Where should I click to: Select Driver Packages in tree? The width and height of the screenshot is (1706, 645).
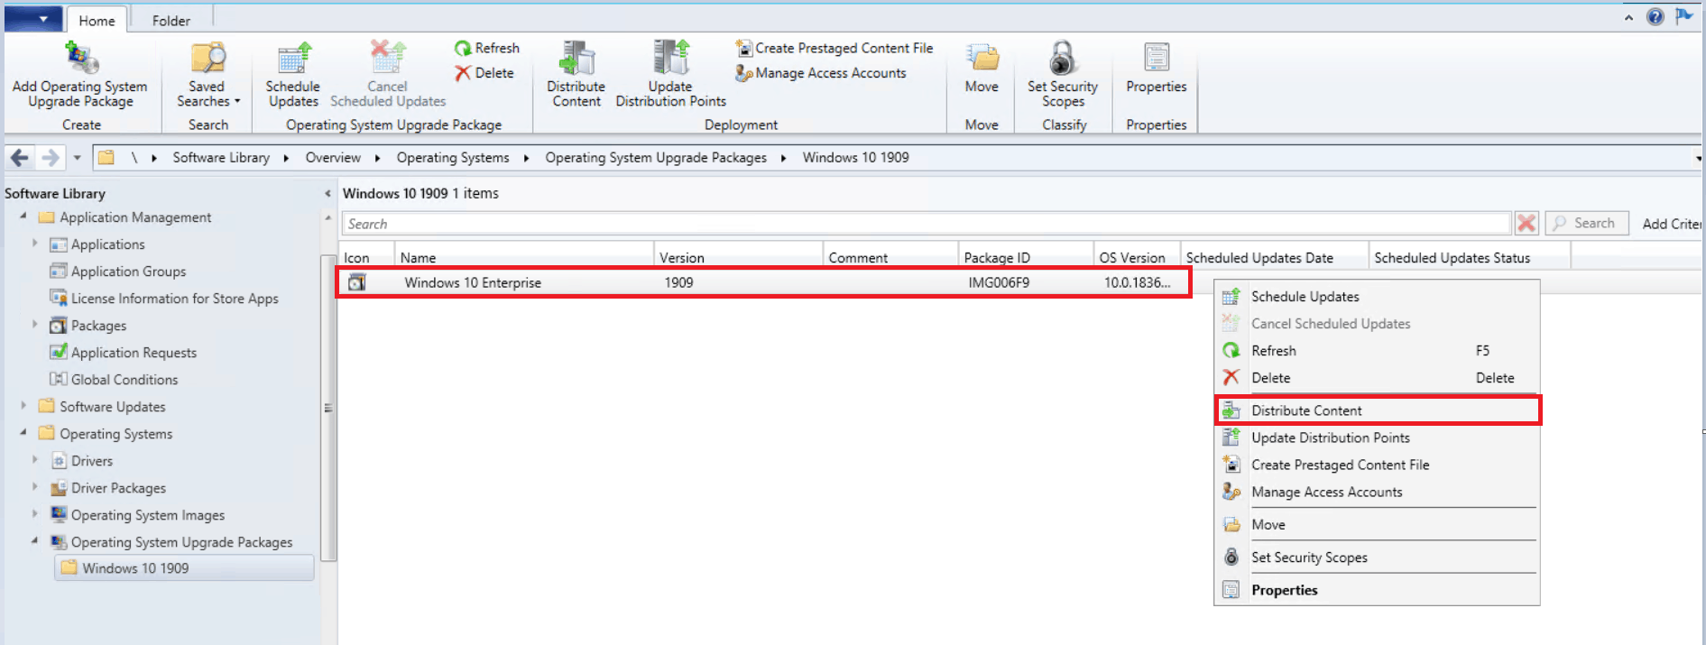[118, 488]
